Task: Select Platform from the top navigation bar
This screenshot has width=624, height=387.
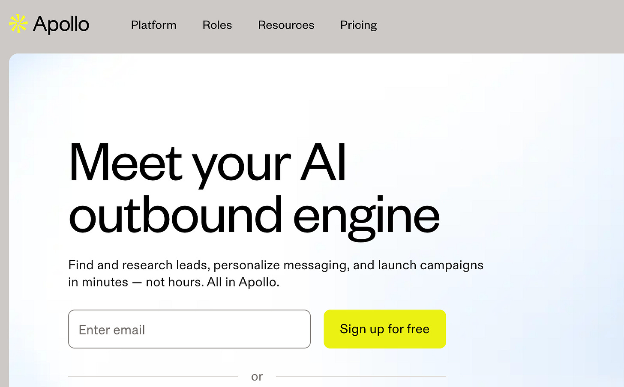Action: point(153,25)
